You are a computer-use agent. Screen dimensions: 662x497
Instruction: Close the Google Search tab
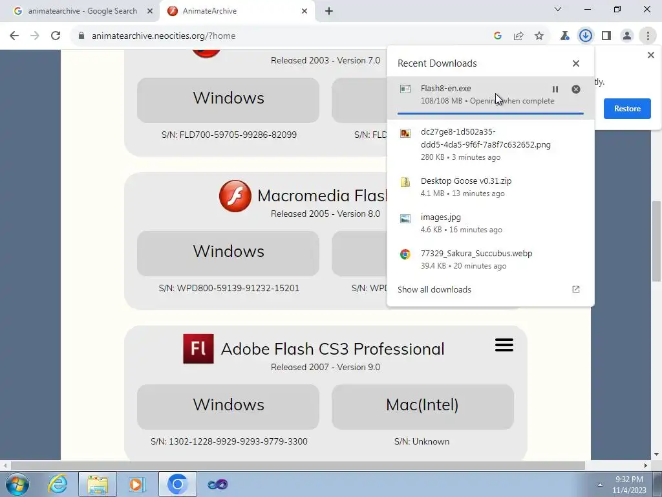point(150,11)
